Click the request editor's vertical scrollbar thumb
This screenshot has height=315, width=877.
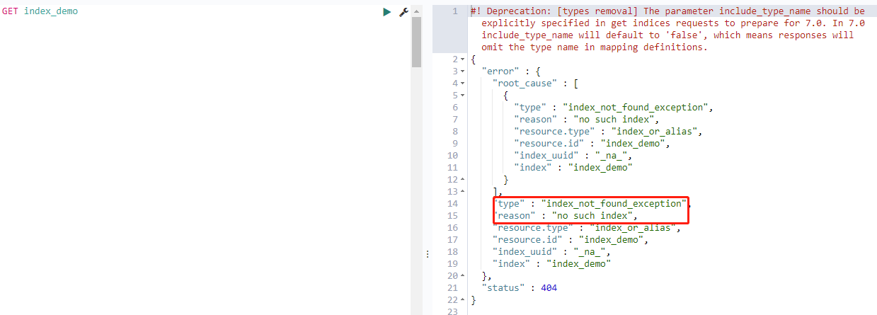(416, 42)
